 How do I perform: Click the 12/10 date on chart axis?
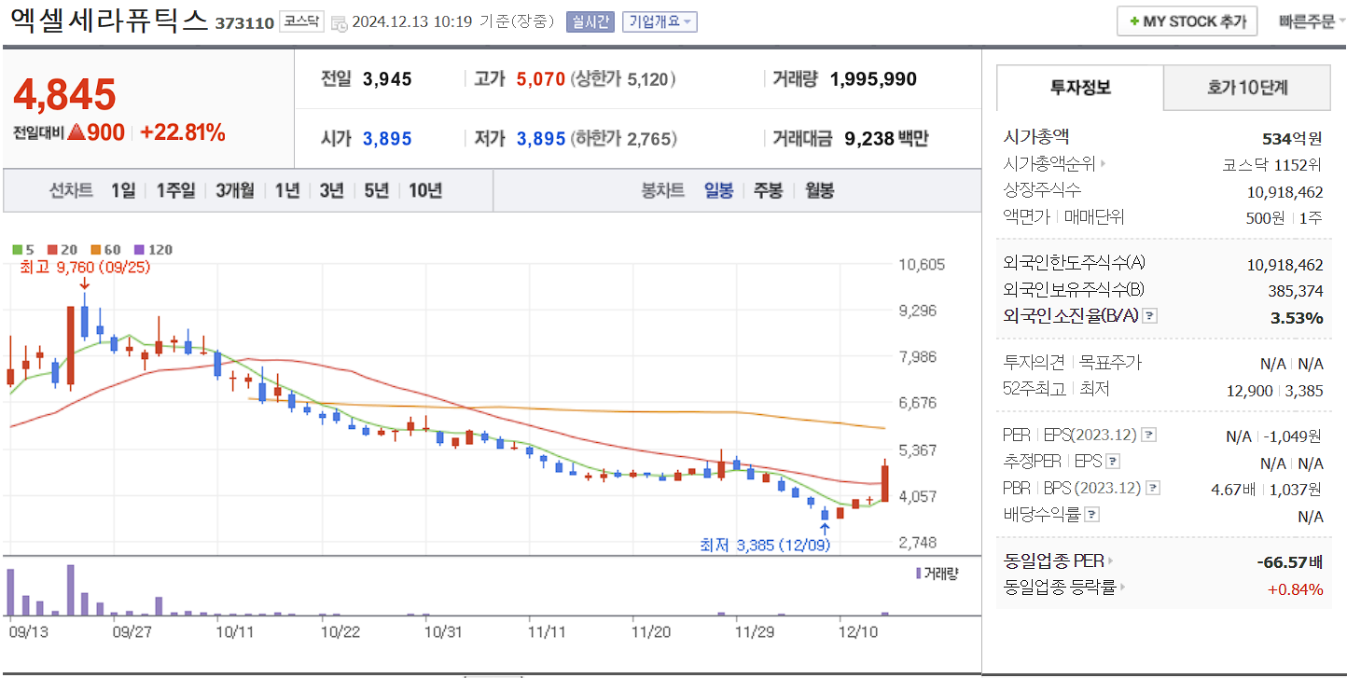pyautogui.click(x=858, y=631)
